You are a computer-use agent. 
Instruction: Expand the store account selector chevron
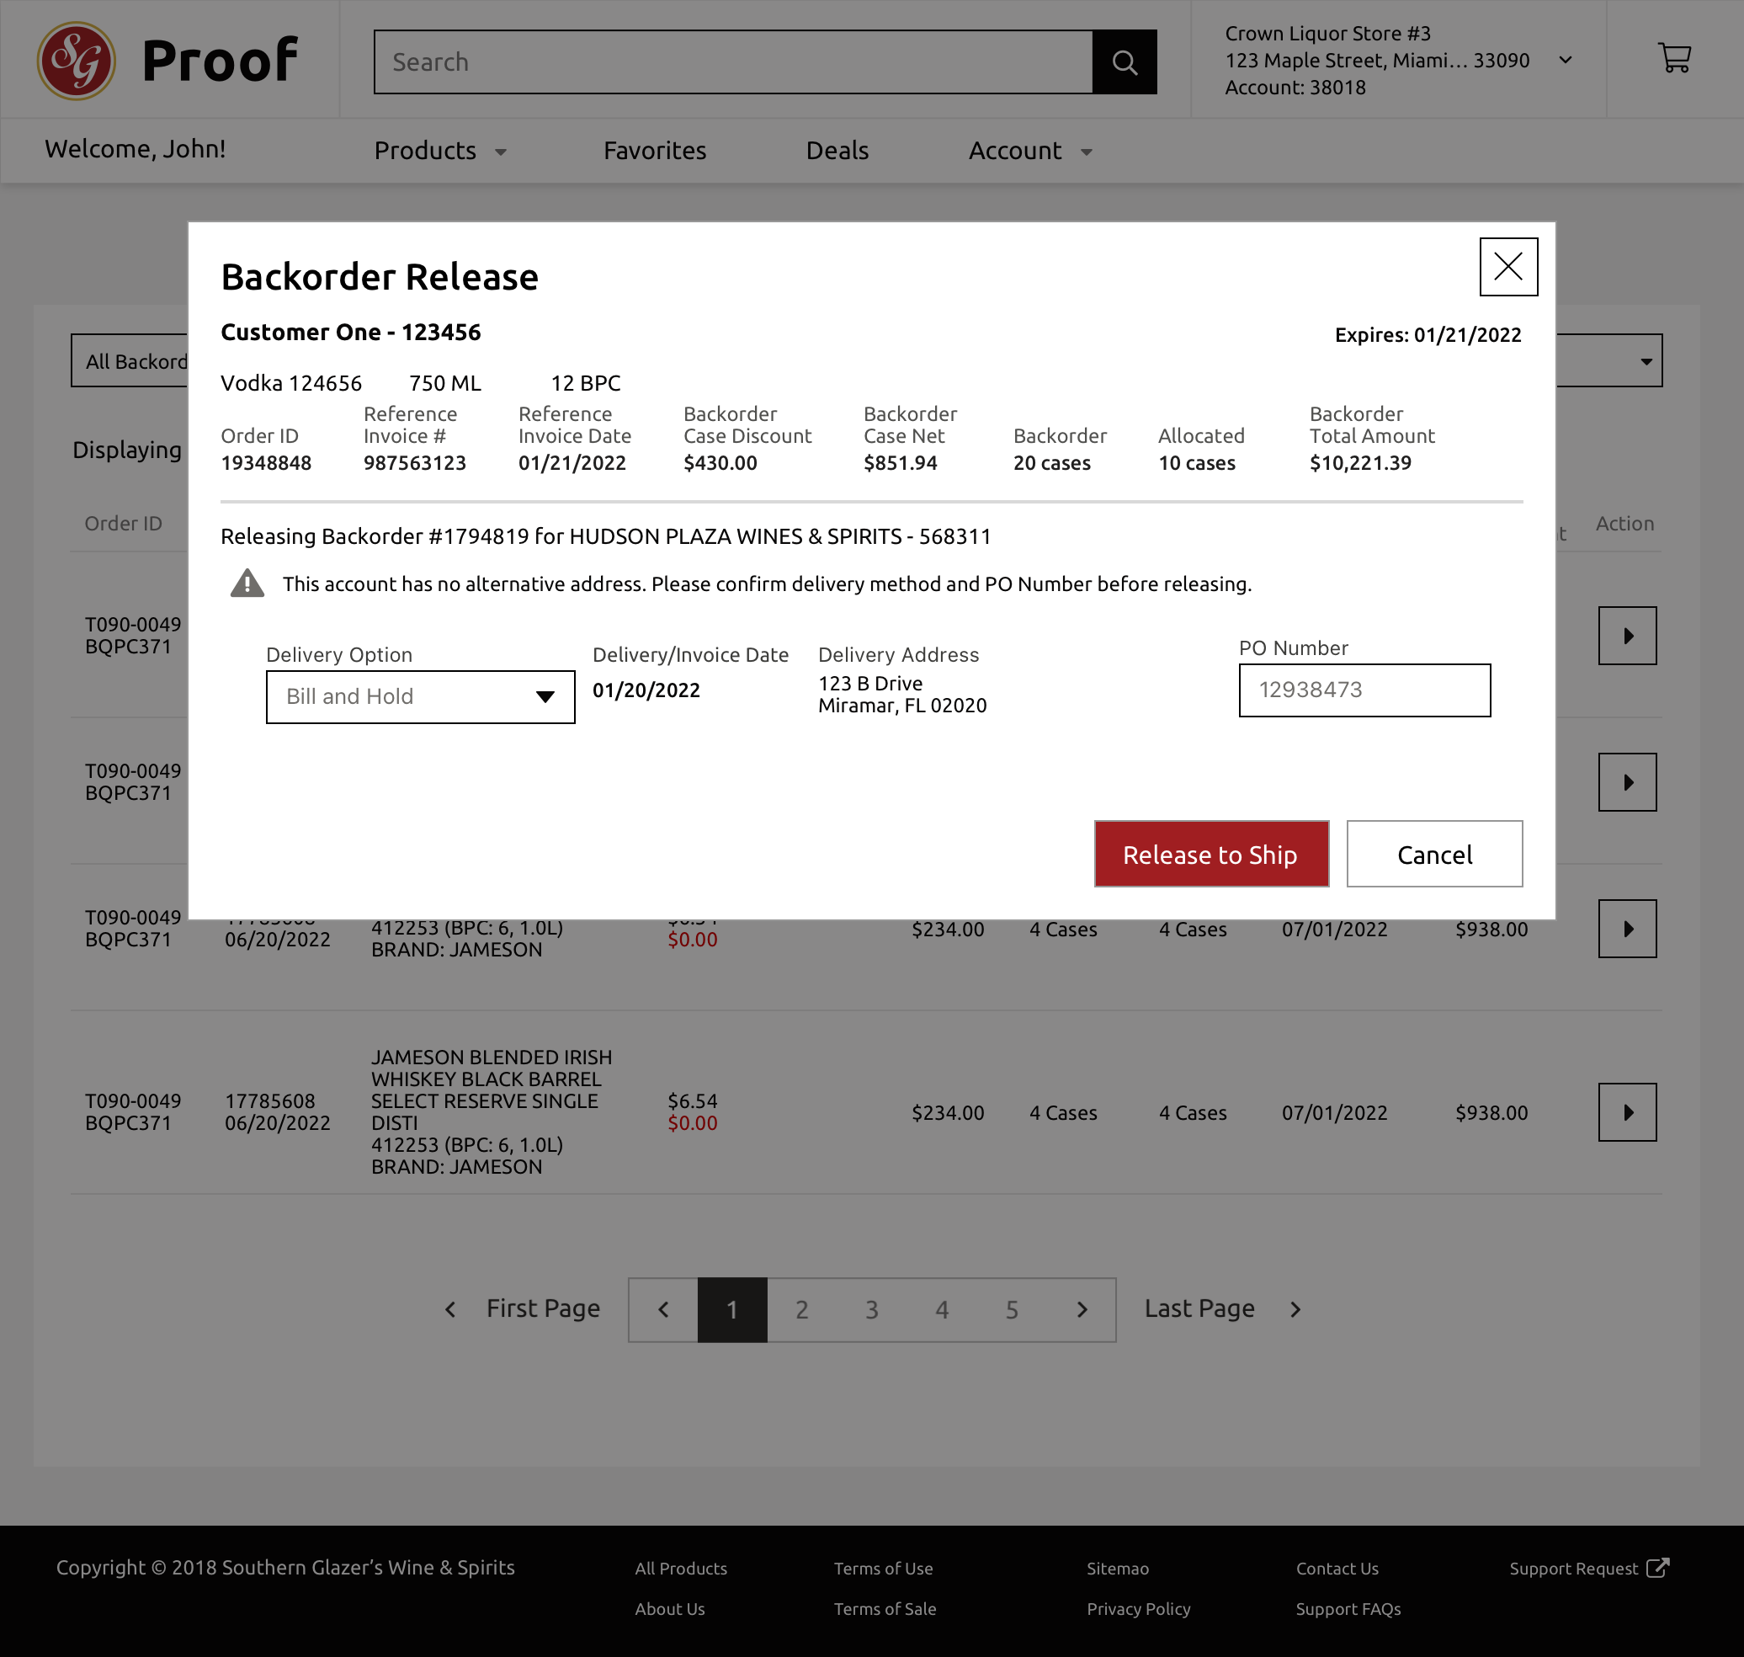pyautogui.click(x=1565, y=60)
